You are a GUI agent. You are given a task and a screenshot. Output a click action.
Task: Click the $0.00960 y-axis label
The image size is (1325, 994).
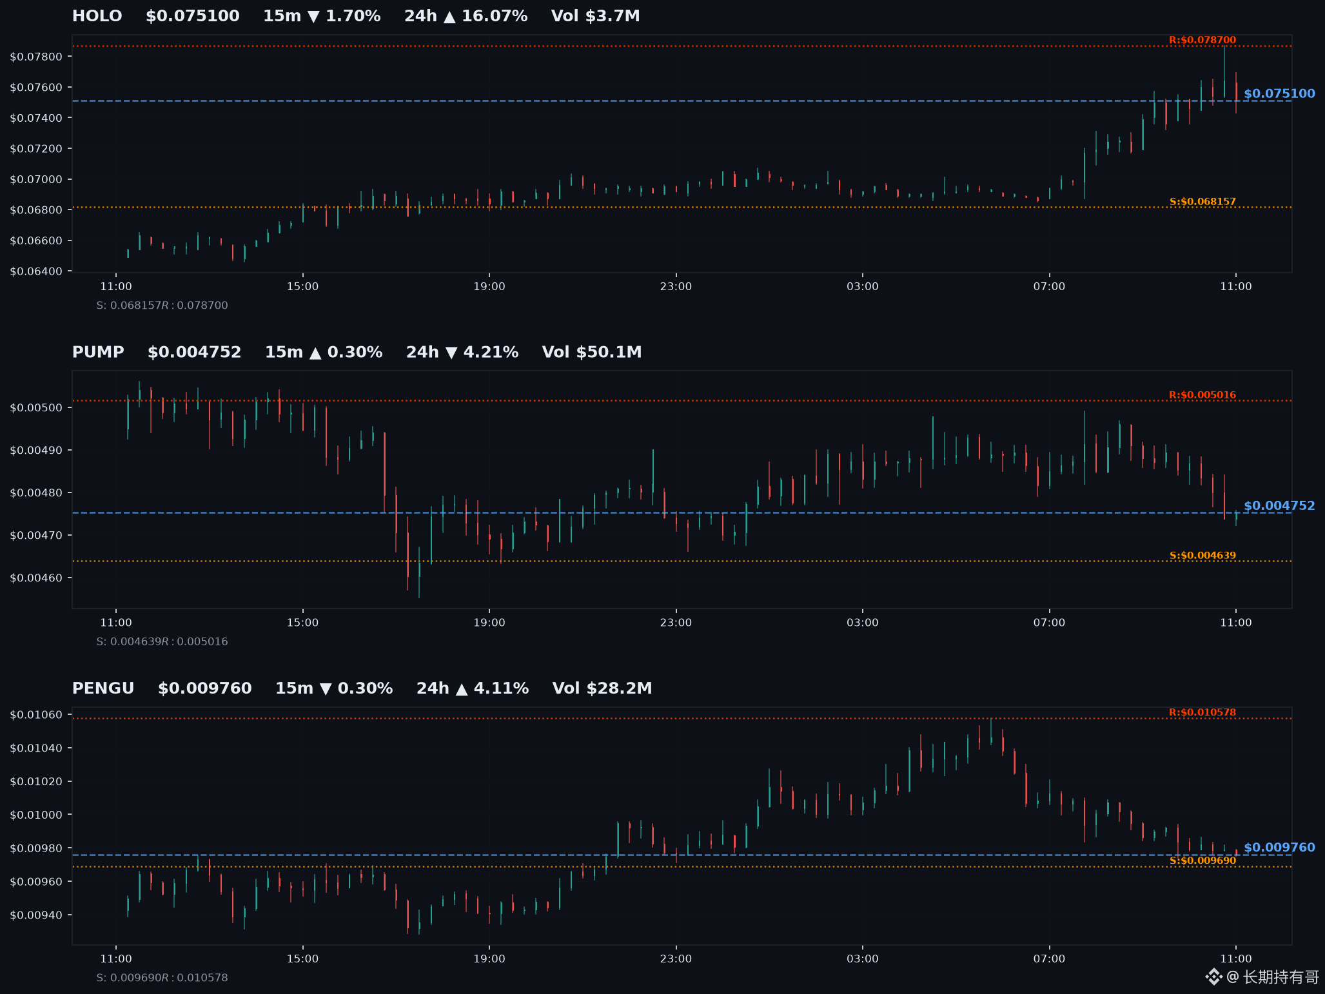(x=36, y=881)
